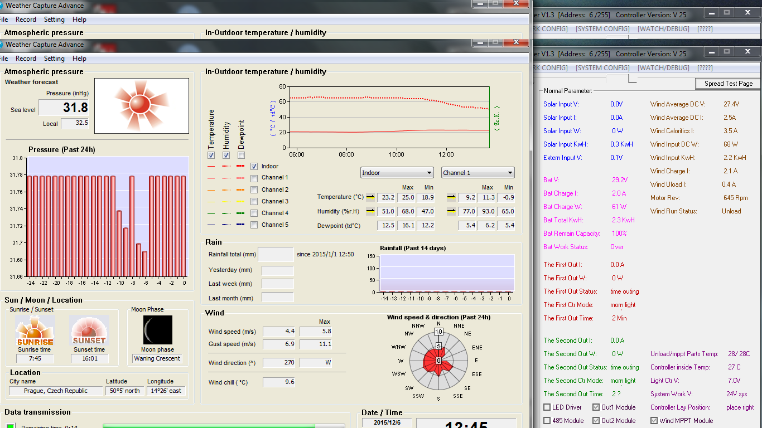Click the wind direction compass rose chart
Image resolution: width=762 pixels, height=428 pixels.
[438, 361]
